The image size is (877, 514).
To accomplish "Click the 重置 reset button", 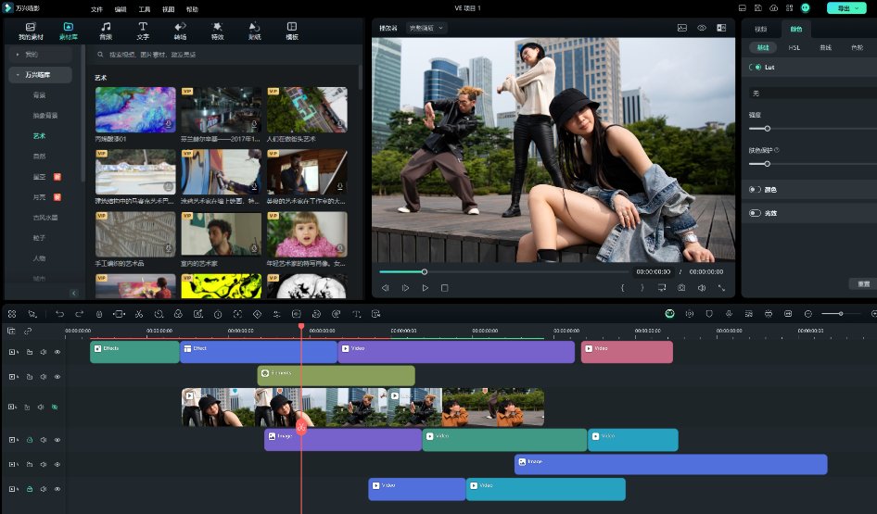I will (x=863, y=283).
